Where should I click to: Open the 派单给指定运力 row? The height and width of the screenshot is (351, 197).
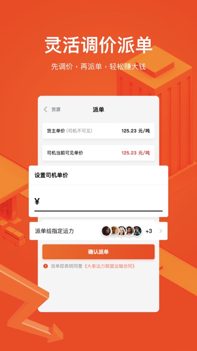tap(98, 231)
